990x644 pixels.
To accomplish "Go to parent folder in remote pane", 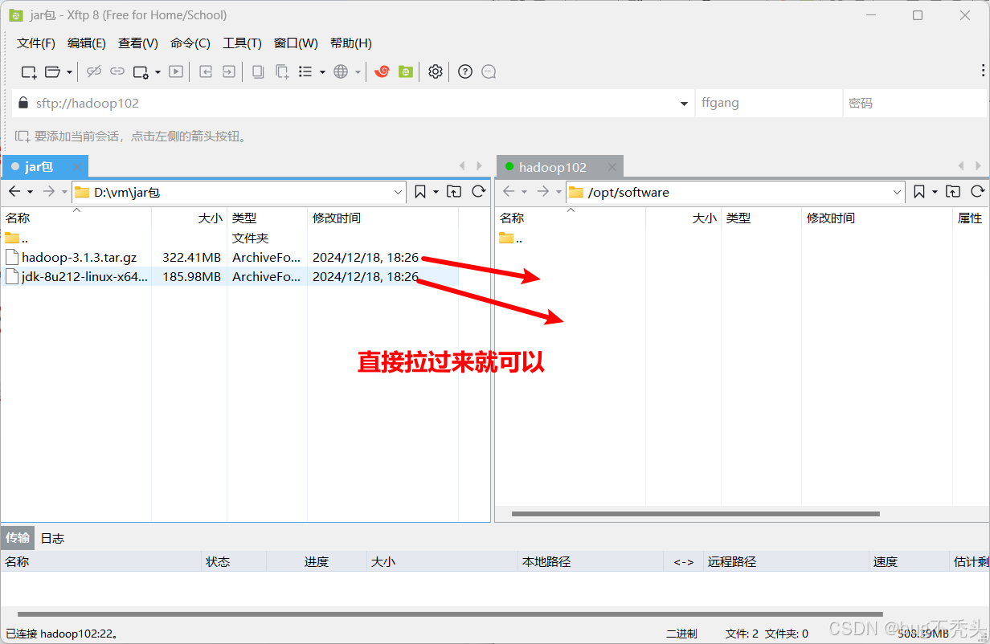I will [953, 192].
